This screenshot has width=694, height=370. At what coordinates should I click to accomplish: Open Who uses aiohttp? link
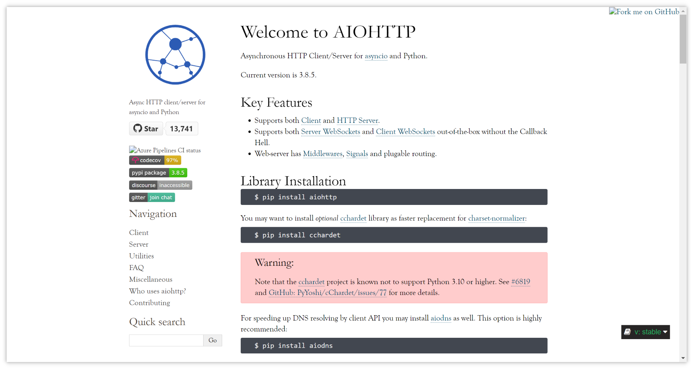point(157,291)
